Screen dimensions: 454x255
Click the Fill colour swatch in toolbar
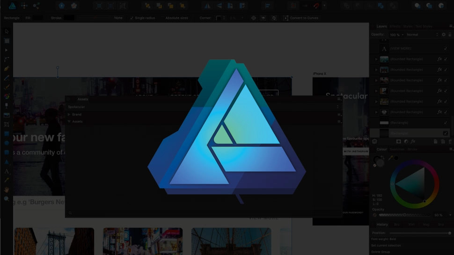click(38, 18)
